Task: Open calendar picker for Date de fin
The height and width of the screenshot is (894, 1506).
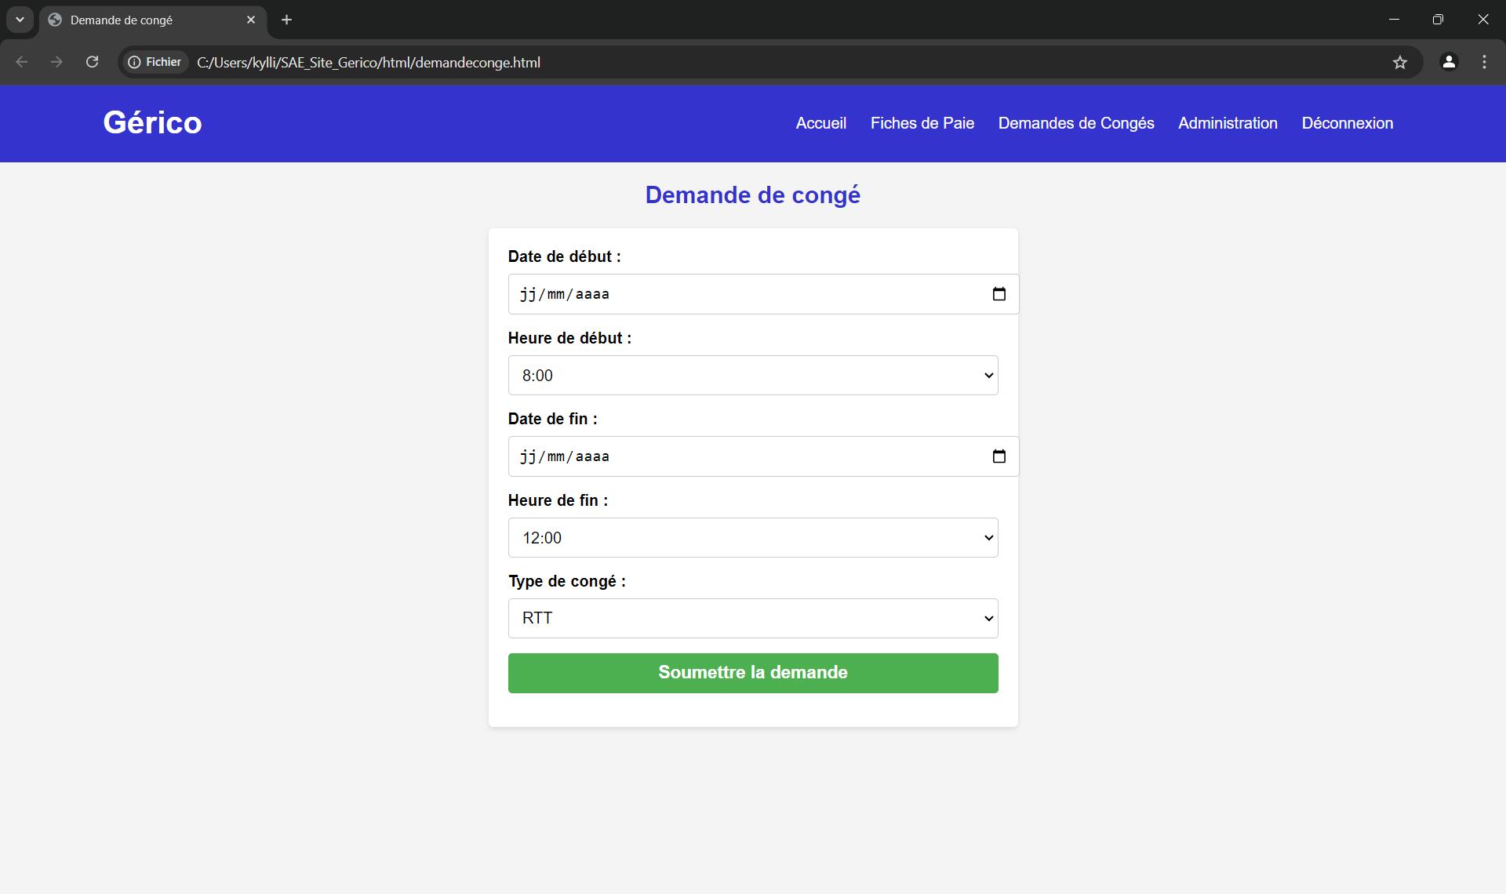Action: [999, 456]
